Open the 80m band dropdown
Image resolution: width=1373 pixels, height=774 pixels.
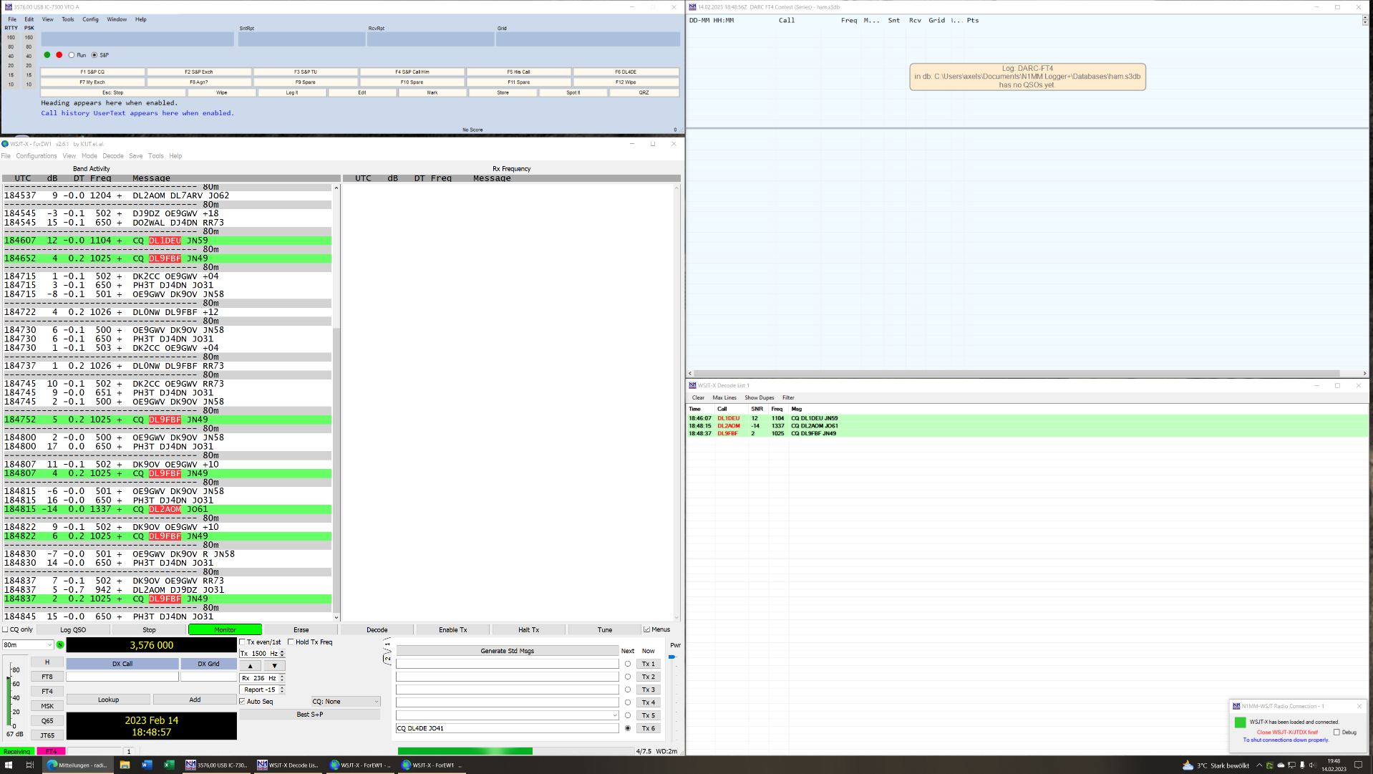pos(28,645)
